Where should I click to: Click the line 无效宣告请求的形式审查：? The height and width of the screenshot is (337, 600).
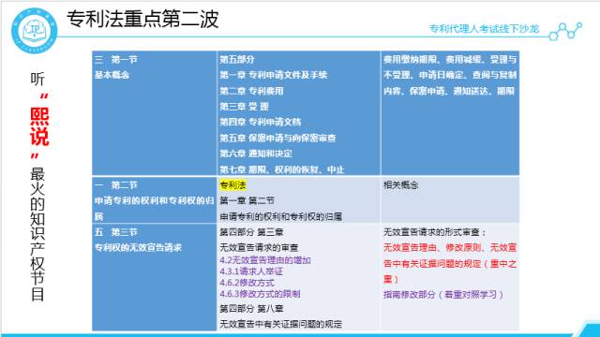point(435,232)
